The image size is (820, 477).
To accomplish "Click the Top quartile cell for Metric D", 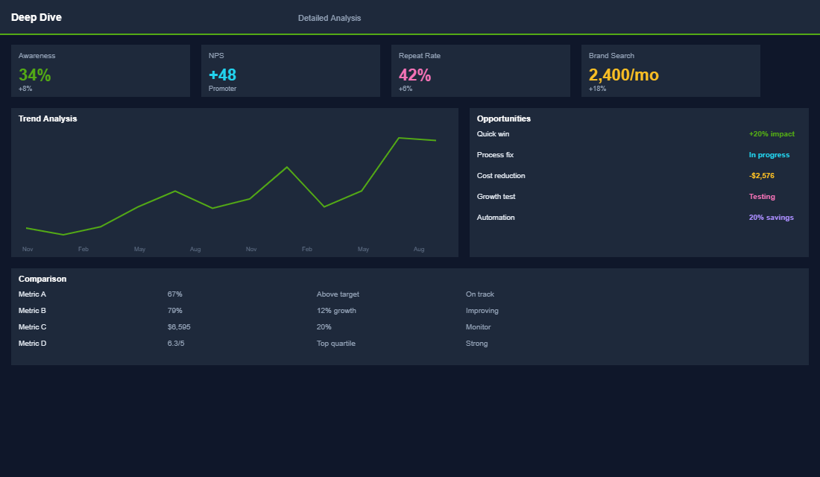I will tap(335, 343).
